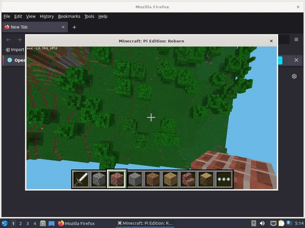Switch to workspace 3
The height and width of the screenshot is (228, 305).
coord(28,224)
